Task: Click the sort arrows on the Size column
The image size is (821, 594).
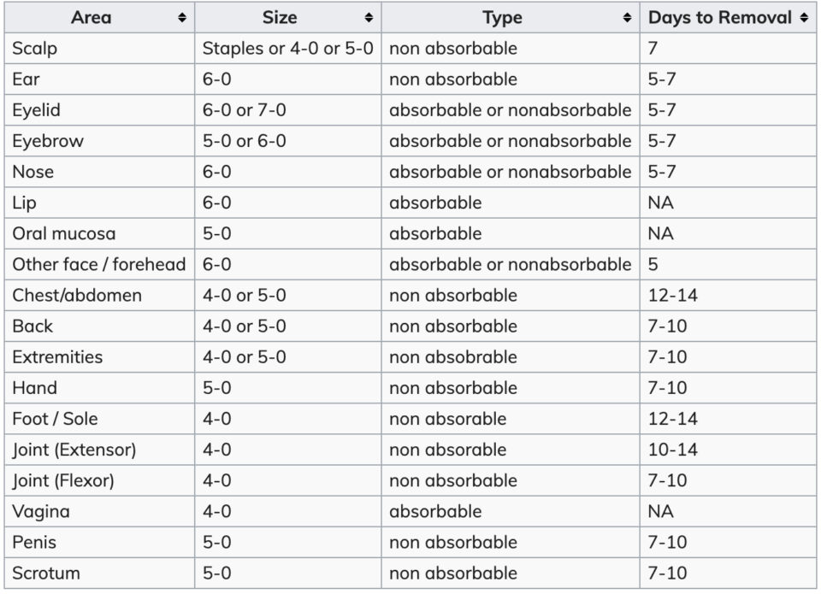Action: click(367, 17)
